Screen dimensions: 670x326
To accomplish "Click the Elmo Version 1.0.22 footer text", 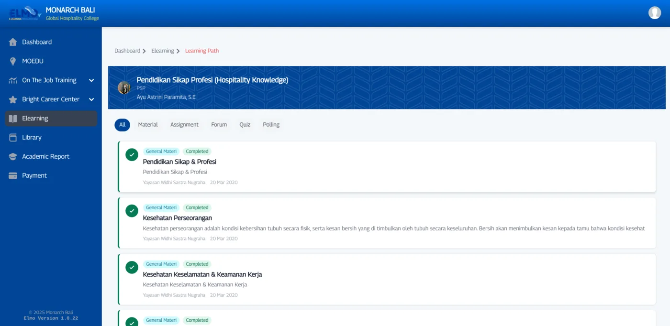I will tap(51, 318).
